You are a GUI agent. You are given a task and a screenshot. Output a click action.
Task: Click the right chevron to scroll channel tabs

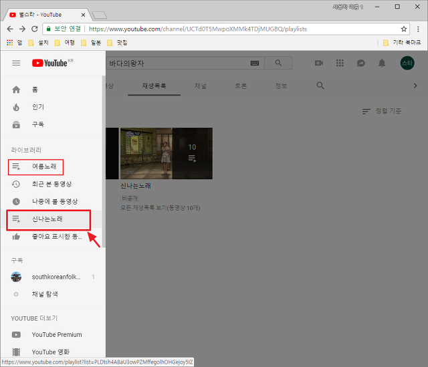pos(415,86)
